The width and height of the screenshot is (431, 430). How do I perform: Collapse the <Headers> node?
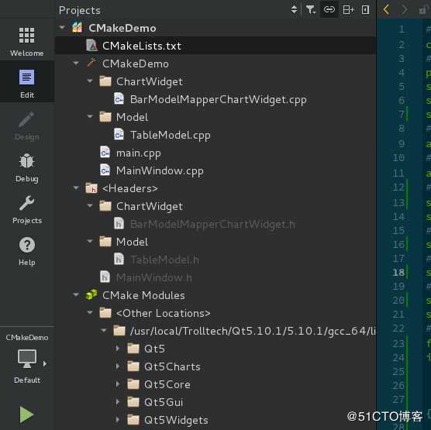pyautogui.click(x=76, y=188)
